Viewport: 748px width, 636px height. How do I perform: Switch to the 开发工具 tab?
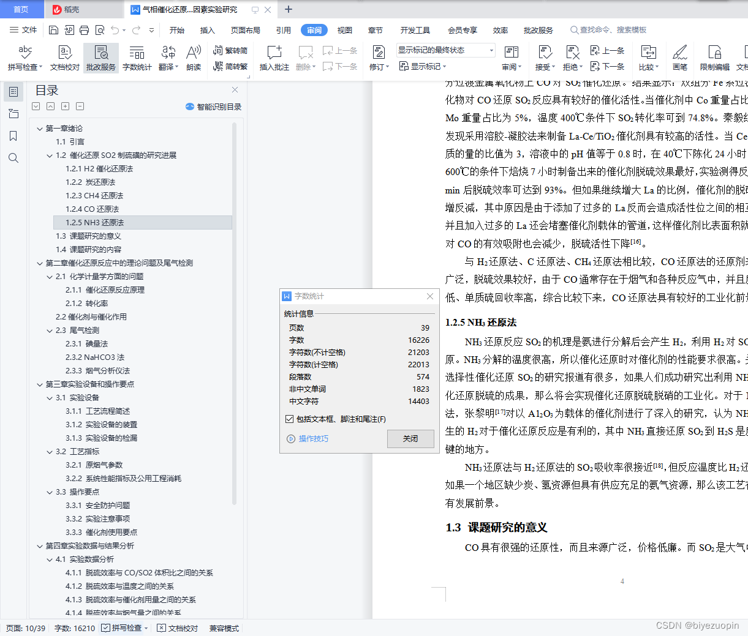click(x=415, y=30)
